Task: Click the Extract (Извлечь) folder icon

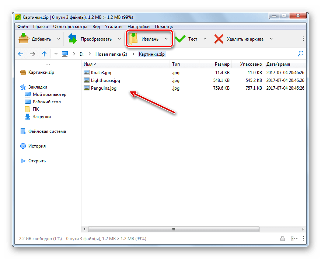Action: (133, 38)
